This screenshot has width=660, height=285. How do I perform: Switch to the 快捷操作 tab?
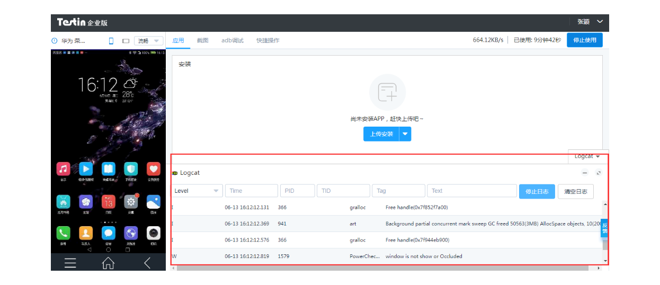pyautogui.click(x=268, y=41)
